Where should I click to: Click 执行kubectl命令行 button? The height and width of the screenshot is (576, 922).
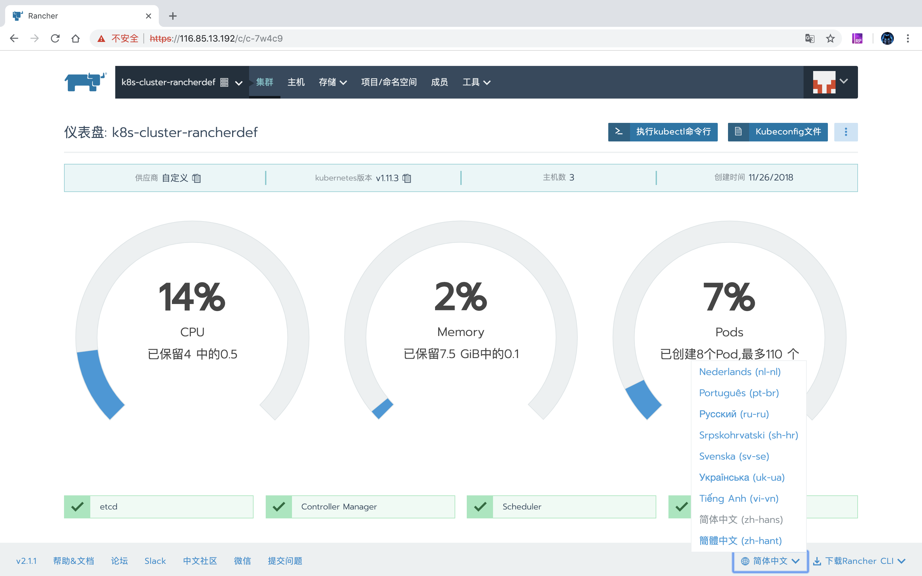(x=663, y=132)
